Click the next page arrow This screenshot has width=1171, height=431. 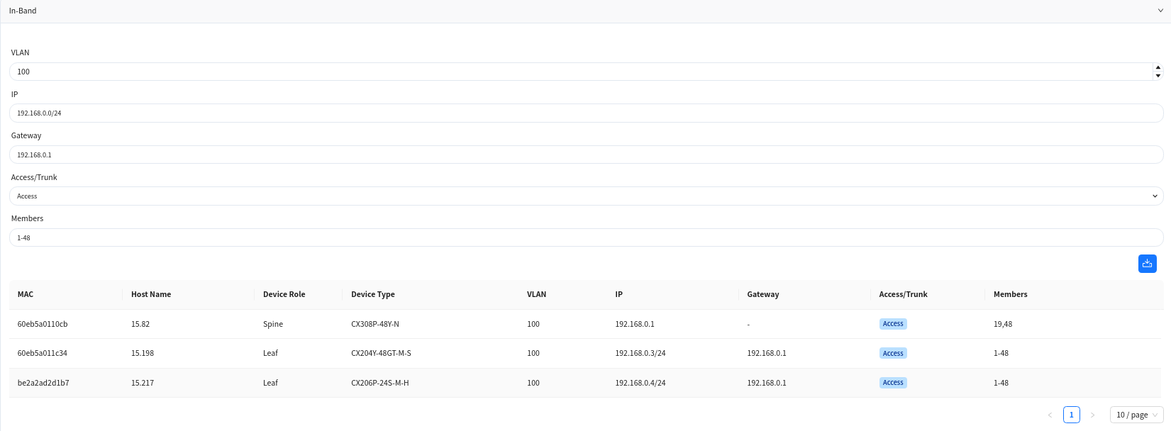1092,415
